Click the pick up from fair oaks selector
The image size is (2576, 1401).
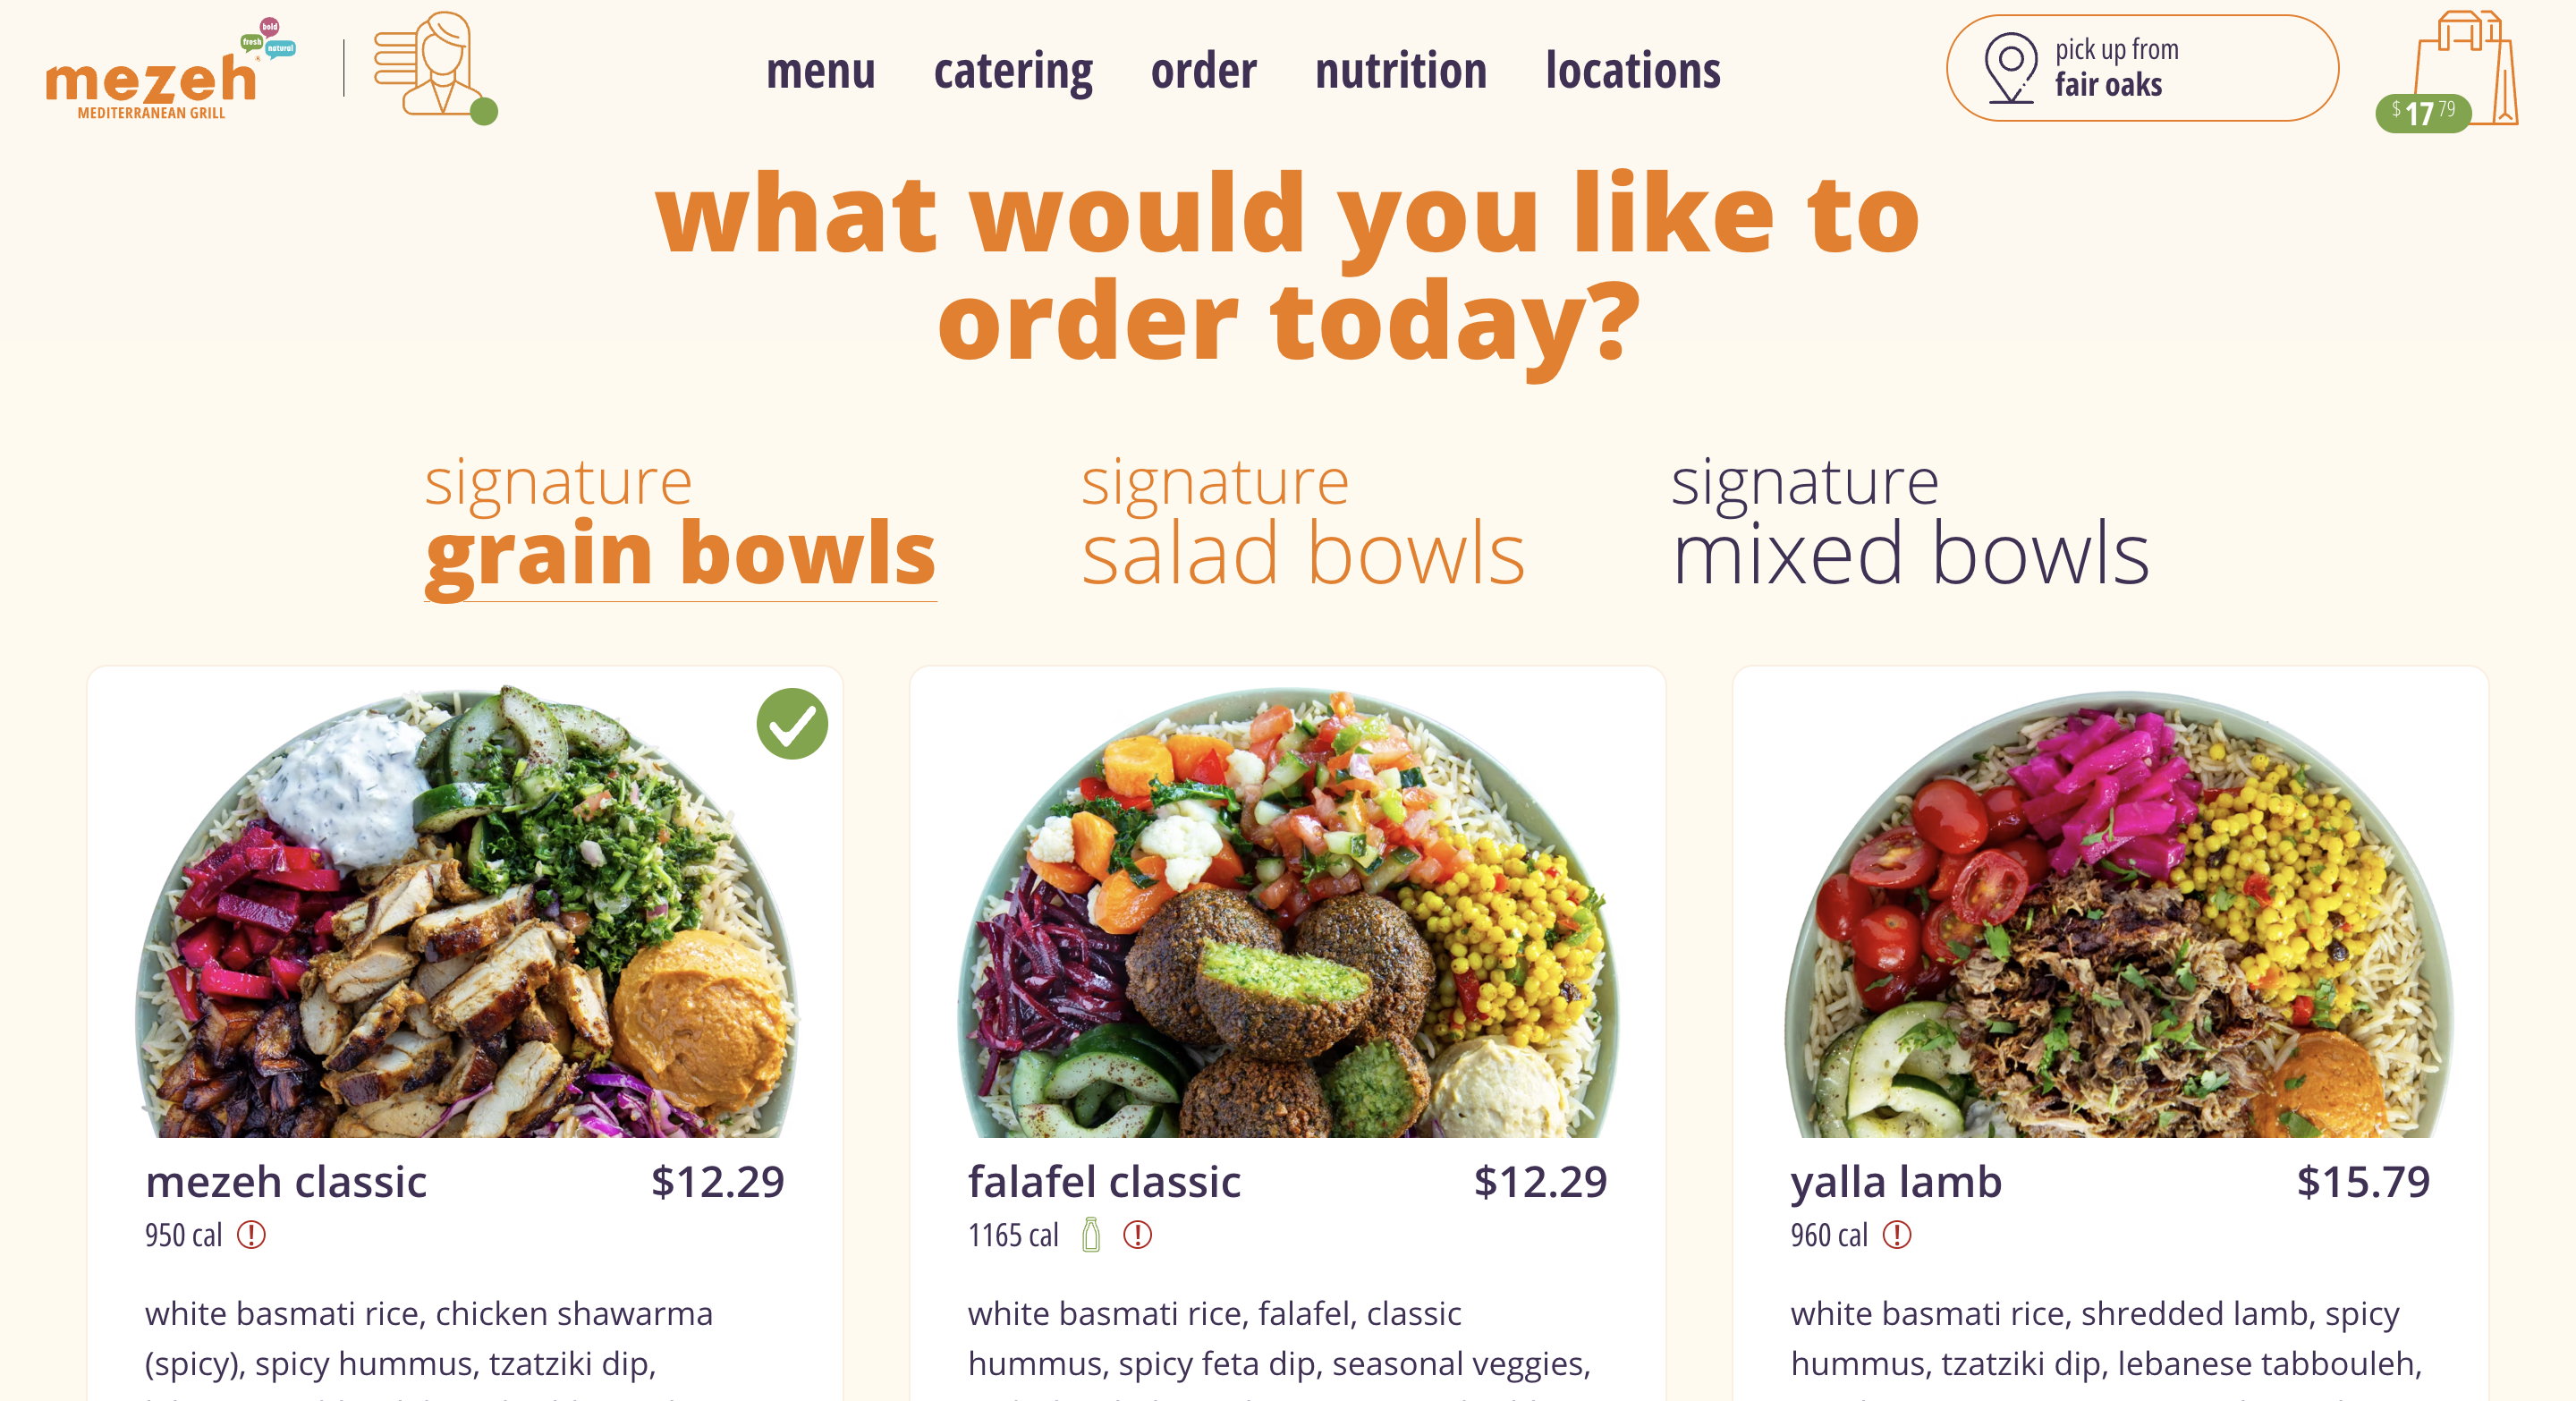2142,68
